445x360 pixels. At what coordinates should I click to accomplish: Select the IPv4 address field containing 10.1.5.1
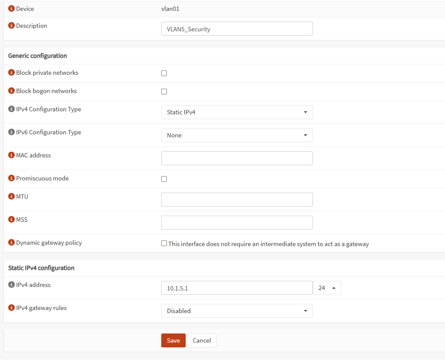pyautogui.click(x=237, y=287)
